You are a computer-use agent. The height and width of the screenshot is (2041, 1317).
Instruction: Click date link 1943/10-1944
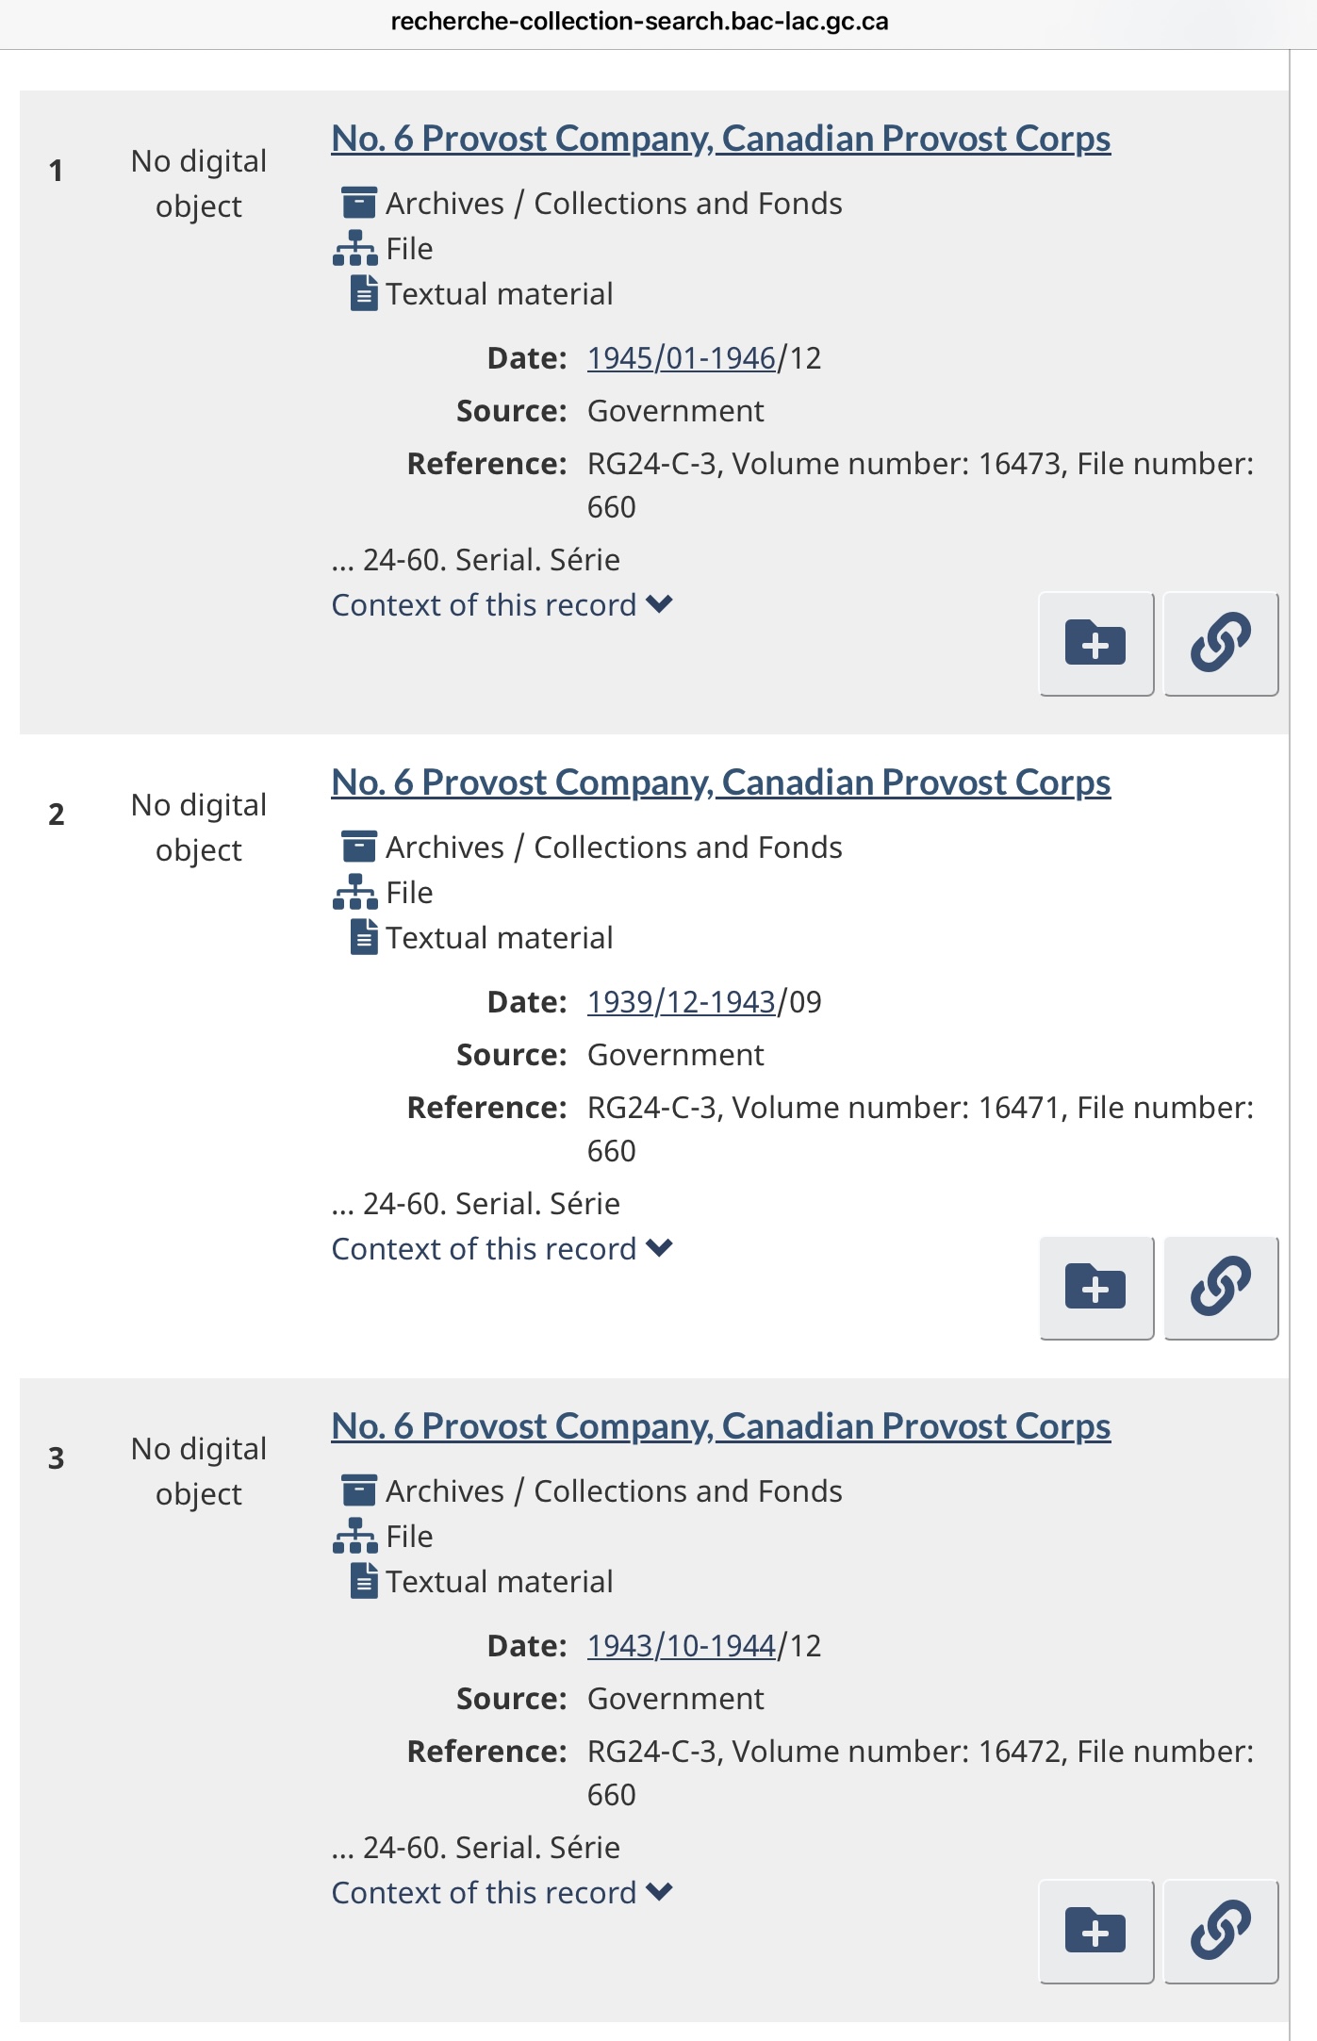click(x=681, y=1646)
